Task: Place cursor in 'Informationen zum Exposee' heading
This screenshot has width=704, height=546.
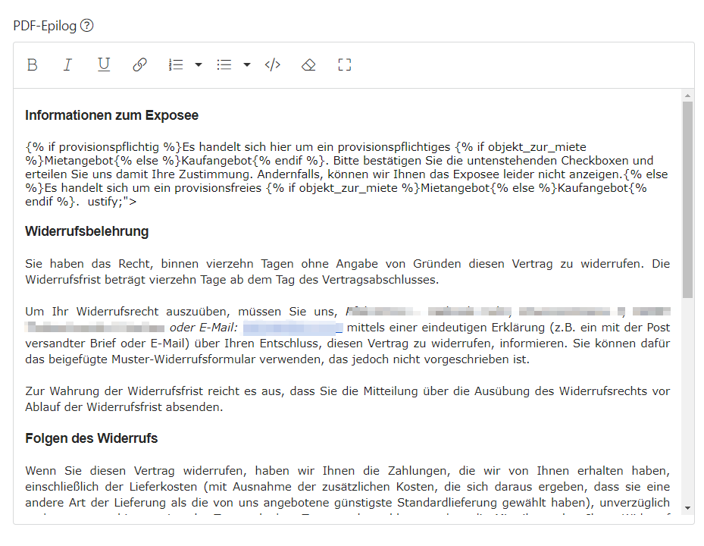Action: (111, 115)
